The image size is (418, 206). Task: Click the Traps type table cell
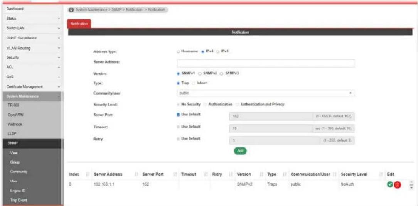(271, 184)
